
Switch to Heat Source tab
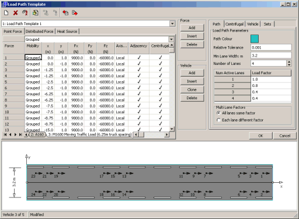(x=67, y=32)
